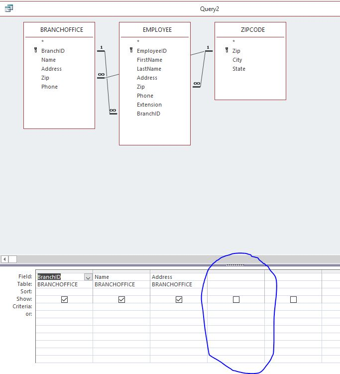Click Table cell under Name column
This screenshot has width=340, height=374.
[121, 284]
